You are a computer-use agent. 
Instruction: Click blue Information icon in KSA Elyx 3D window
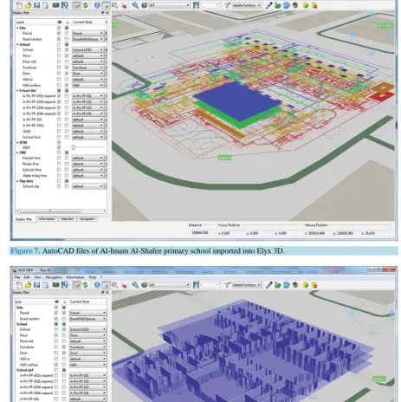(97, 285)
